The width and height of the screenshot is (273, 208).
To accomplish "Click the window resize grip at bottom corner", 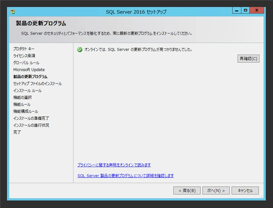I will pos(262,196).
